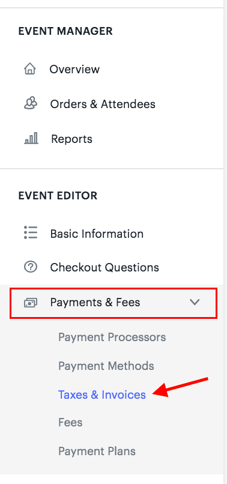Click the Reports bar chart icon
The width and height of the screenshot is (227, 484).
[31, 139]
